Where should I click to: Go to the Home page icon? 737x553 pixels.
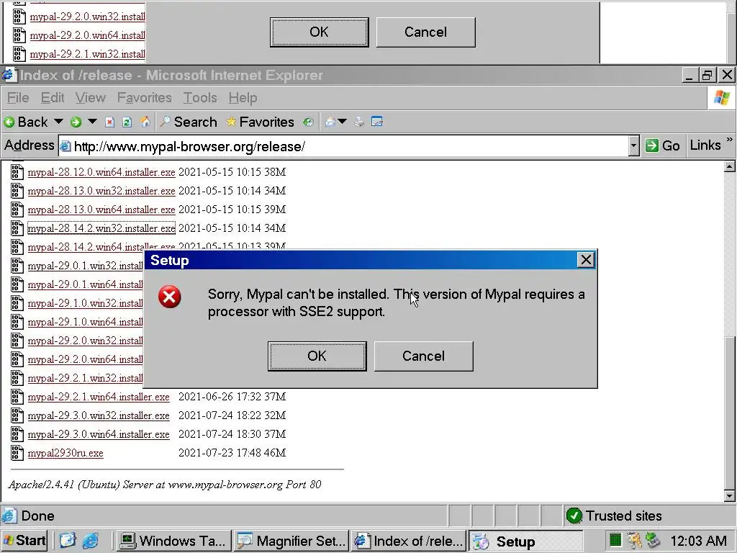145,122
